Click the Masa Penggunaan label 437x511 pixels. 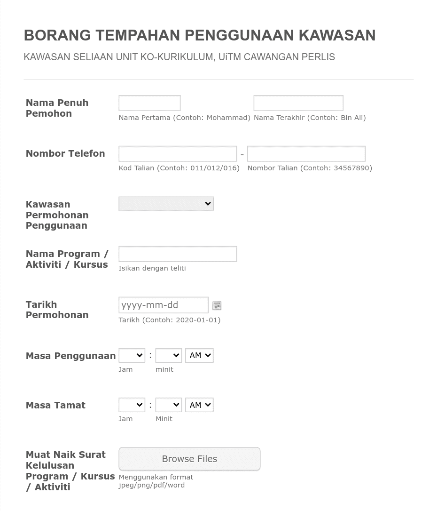70,355
